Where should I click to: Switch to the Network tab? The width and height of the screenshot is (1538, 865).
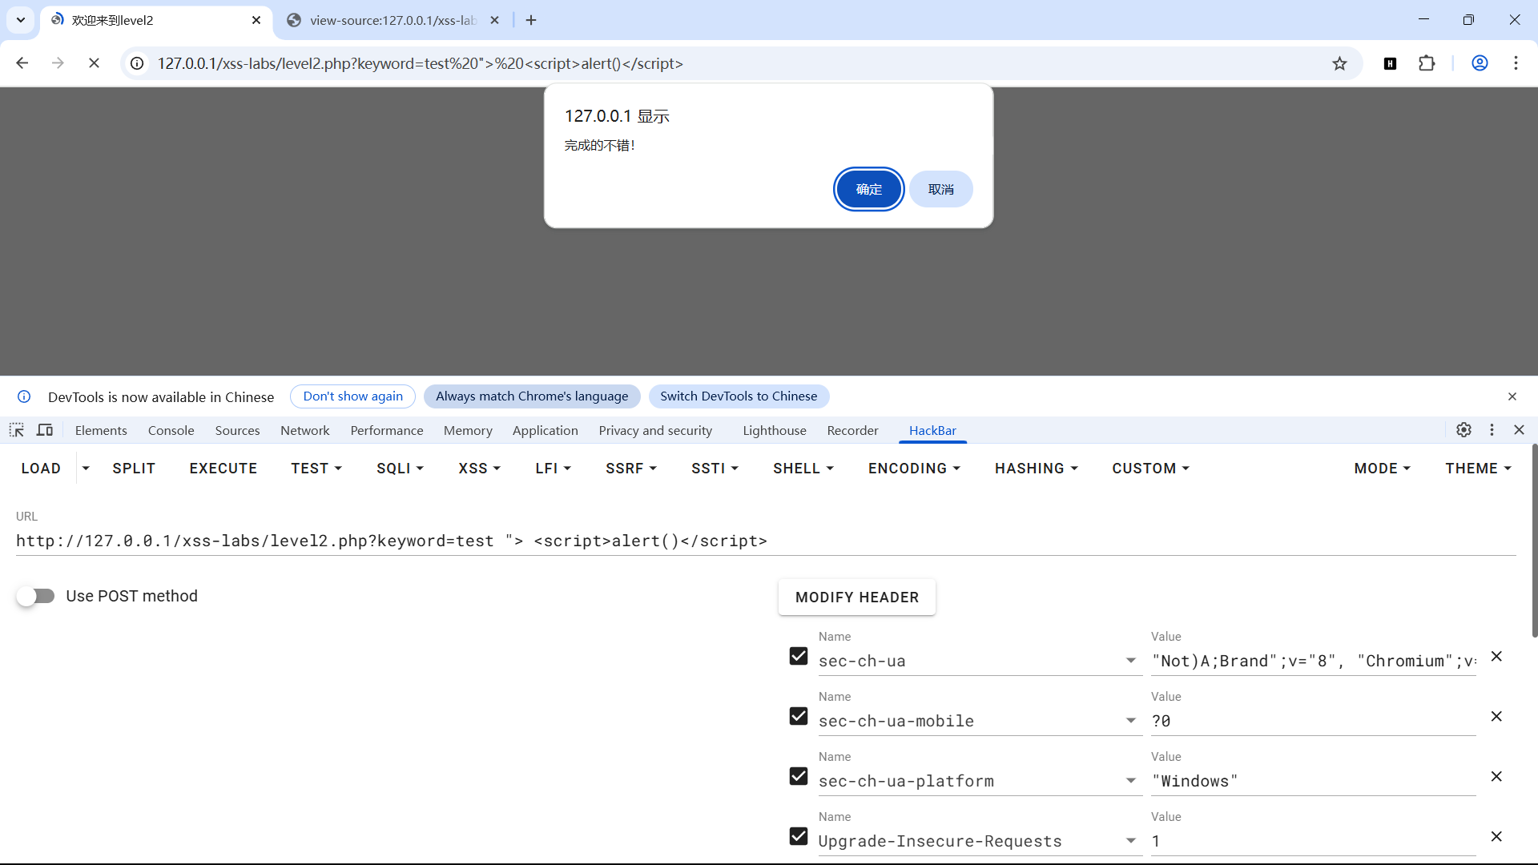[x=304, y=430]
